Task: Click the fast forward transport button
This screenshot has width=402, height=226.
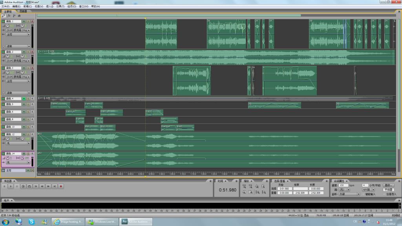Action: 48,186
